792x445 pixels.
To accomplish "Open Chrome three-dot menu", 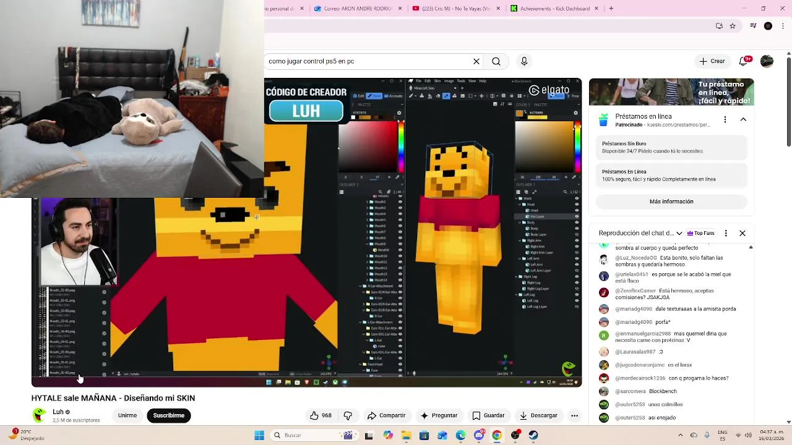I will point(783,26).
